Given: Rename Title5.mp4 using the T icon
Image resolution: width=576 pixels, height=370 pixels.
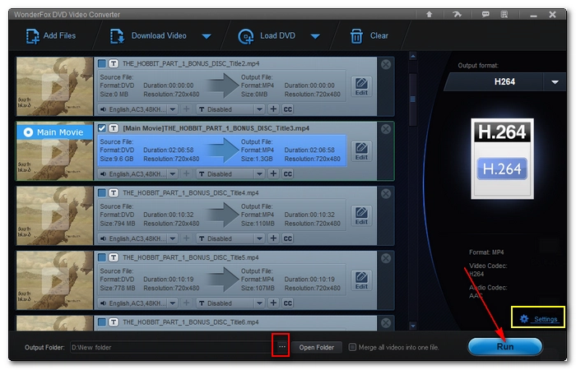Looking at the screenshot, I should pos(114,257).
